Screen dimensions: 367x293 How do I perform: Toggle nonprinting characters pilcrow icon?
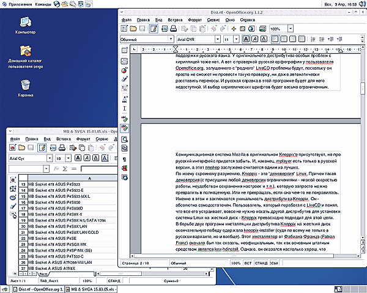[124, 159]
